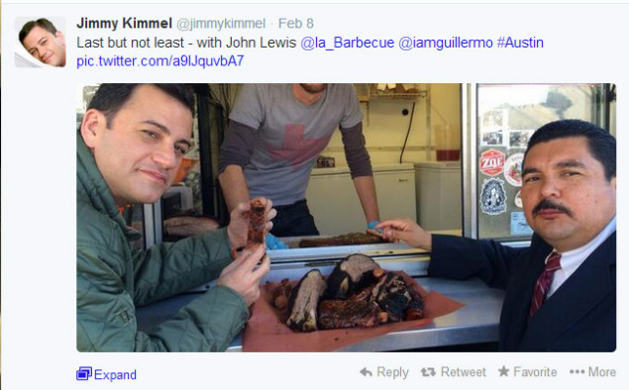Open the #Austin hashtag

520,43
